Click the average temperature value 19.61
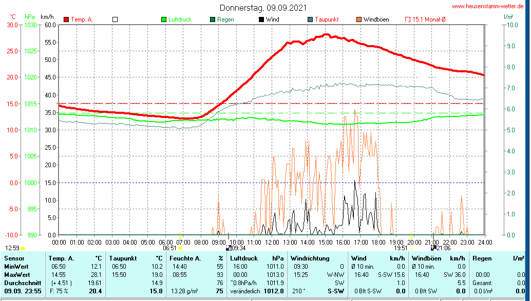This screenshot has width=531, height=301. 94,283
